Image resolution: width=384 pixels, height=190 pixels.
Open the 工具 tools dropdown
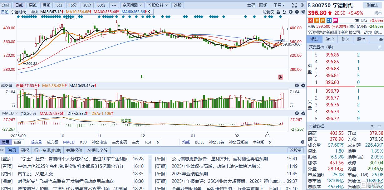(279, 5)
